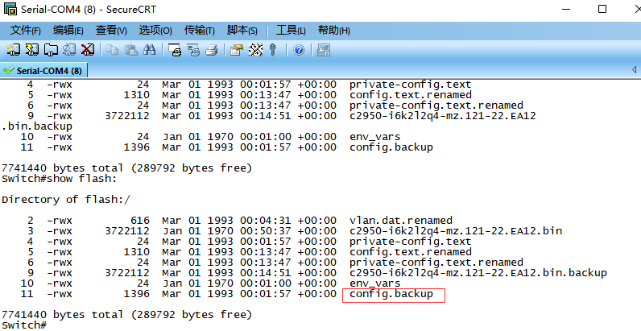The image size is (641, 331).
Task: Open the 文件(F) menu
Action: click(x=25, y=31)
